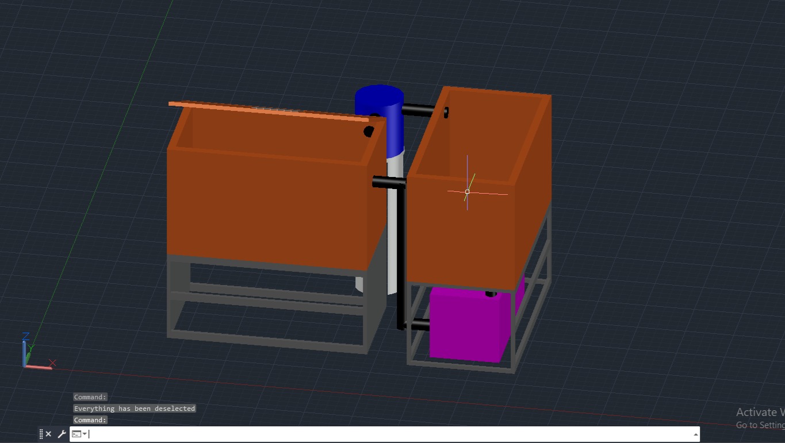Click the blue Z axis of UCS icon

pos(24,352)
